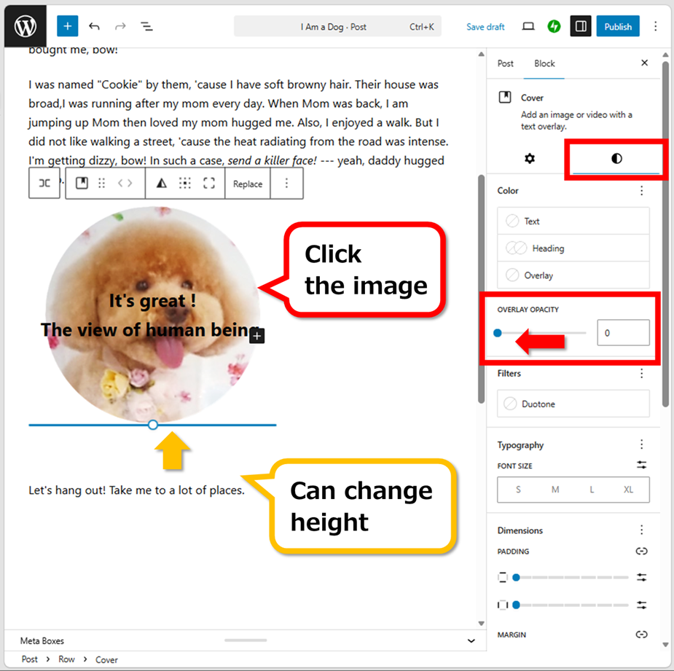Image resolution: width=674 pixels, height=671 pixels.
Task: Click the Publish button
Action: click(x=617, y=26)
